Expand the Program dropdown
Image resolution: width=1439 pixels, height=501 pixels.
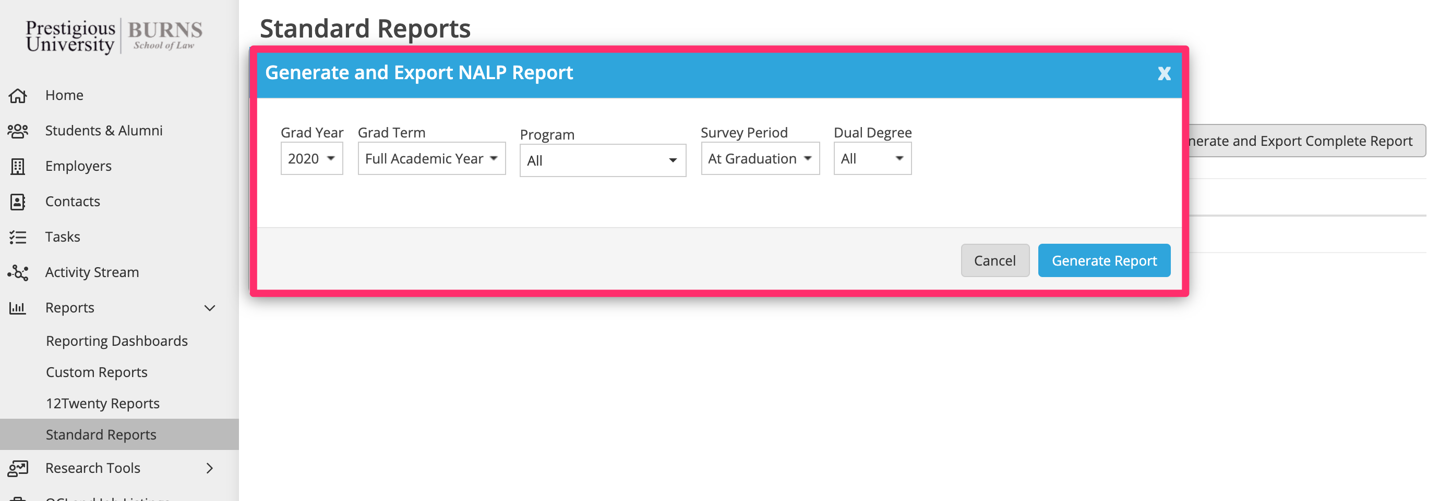[x=602, y=161]
